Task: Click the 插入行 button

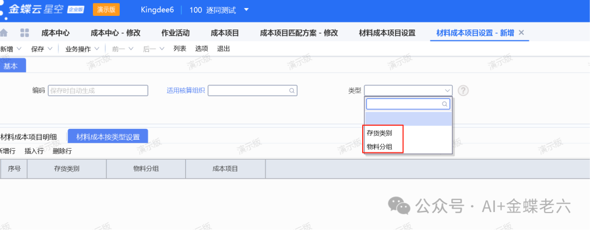Action: tap(34, 151)
